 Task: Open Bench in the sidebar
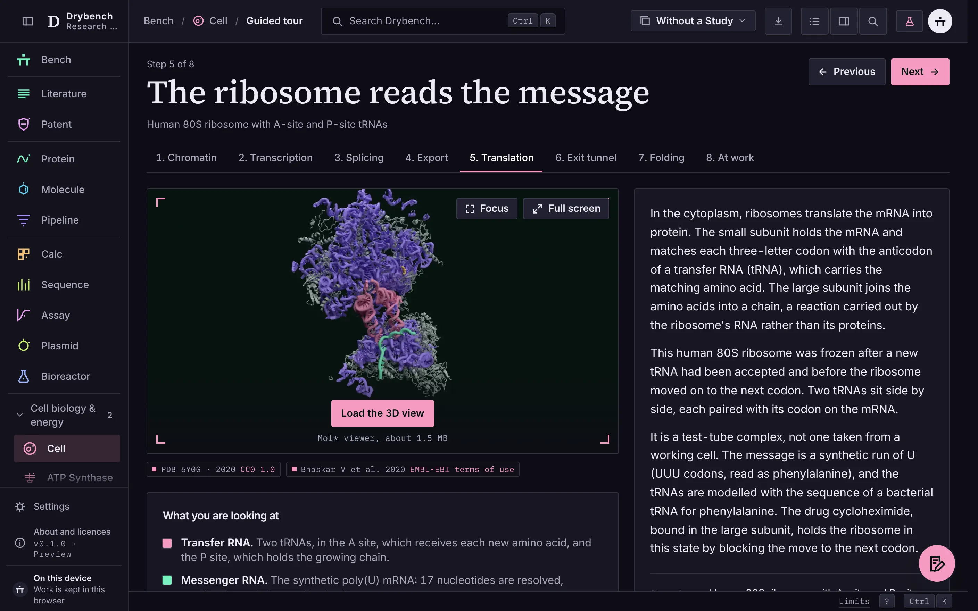pos(64,60)
